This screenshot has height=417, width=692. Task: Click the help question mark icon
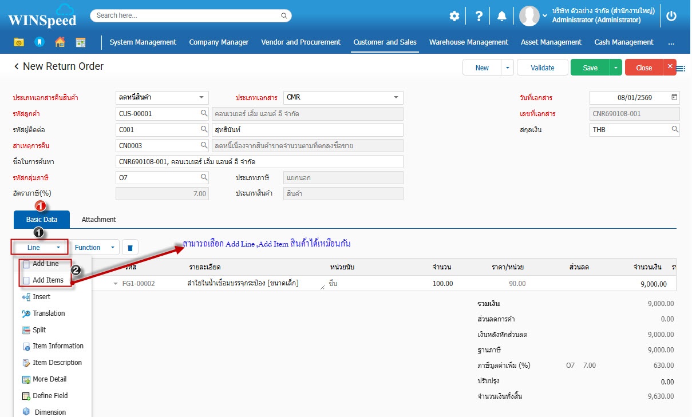point(479,16)
